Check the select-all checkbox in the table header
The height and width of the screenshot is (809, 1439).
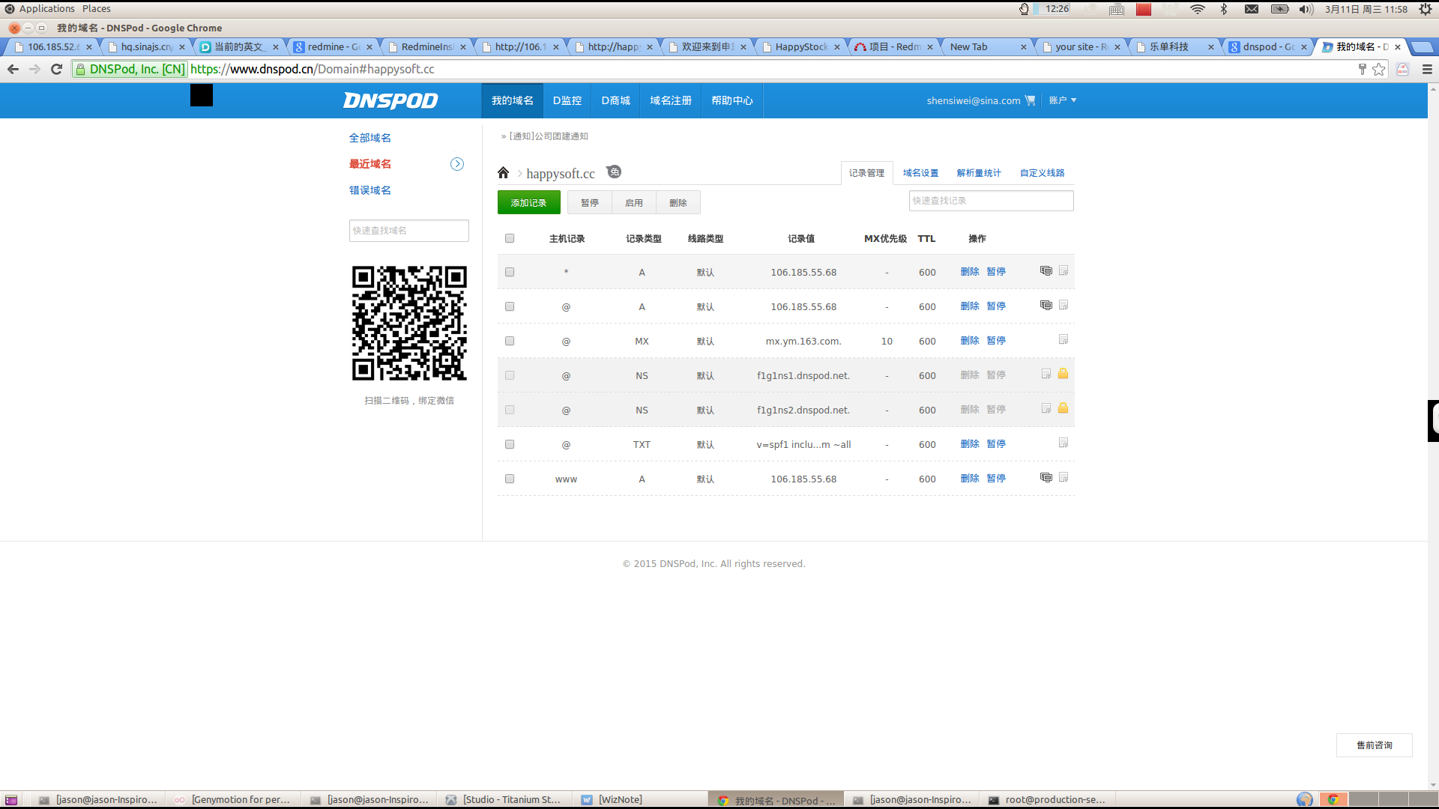[x=510, y=238]
